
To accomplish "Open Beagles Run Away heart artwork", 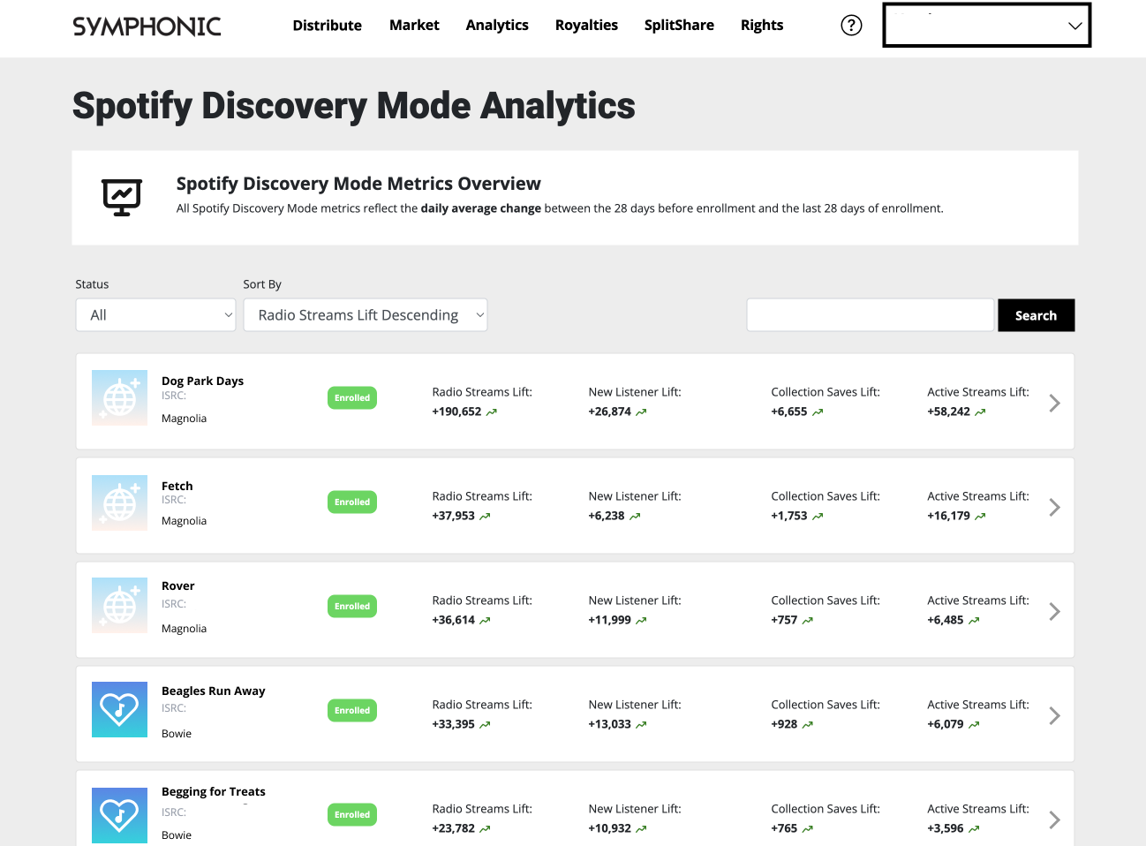I will (119, 710).
